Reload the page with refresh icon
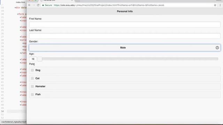The height and width of the screenshot is (125, 223). 38,5
